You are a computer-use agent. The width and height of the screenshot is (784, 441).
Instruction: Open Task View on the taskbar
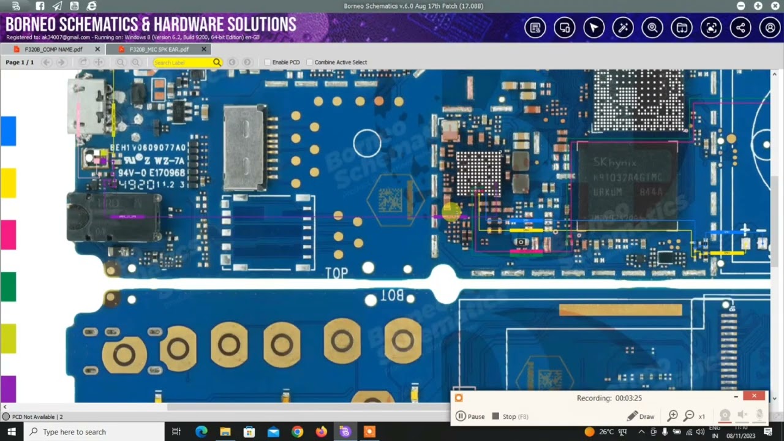pos(176,432)
